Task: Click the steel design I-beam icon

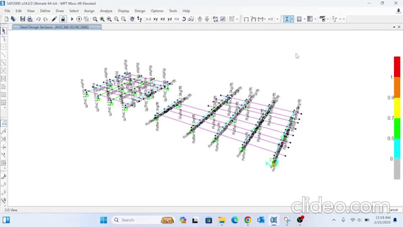Action: [287, 19]
